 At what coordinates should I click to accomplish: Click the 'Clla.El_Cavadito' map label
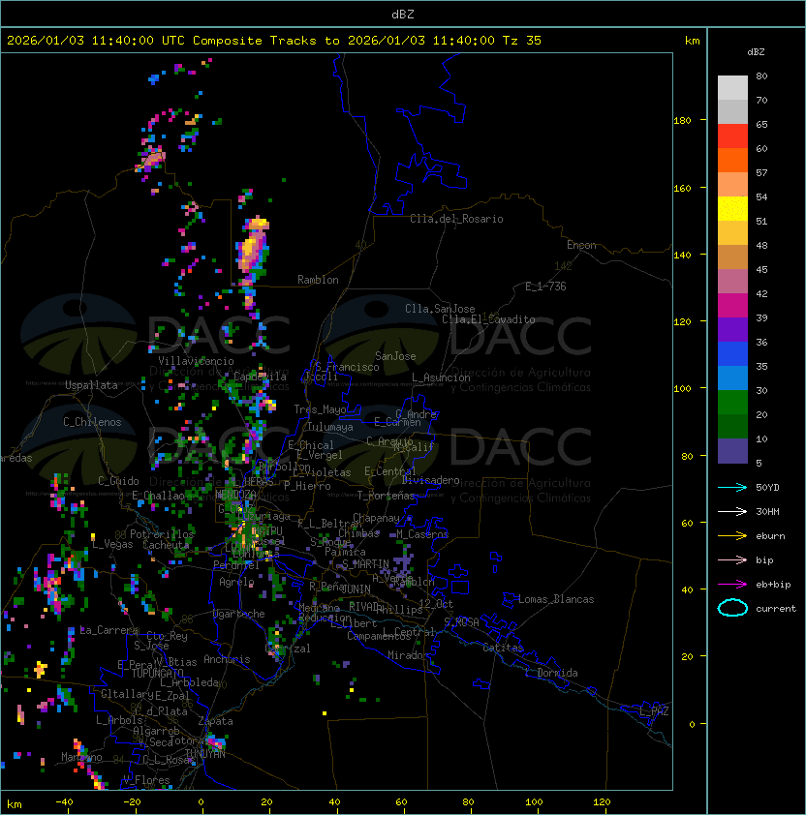click(x=488, y=319)
